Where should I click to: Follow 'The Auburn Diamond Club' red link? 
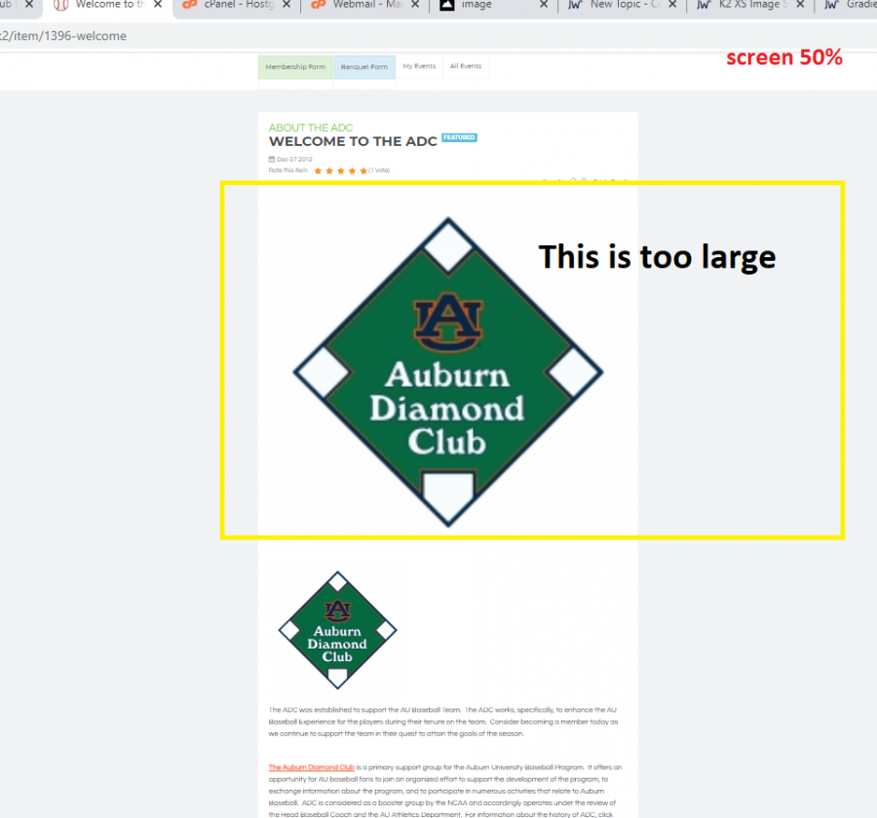312,767
